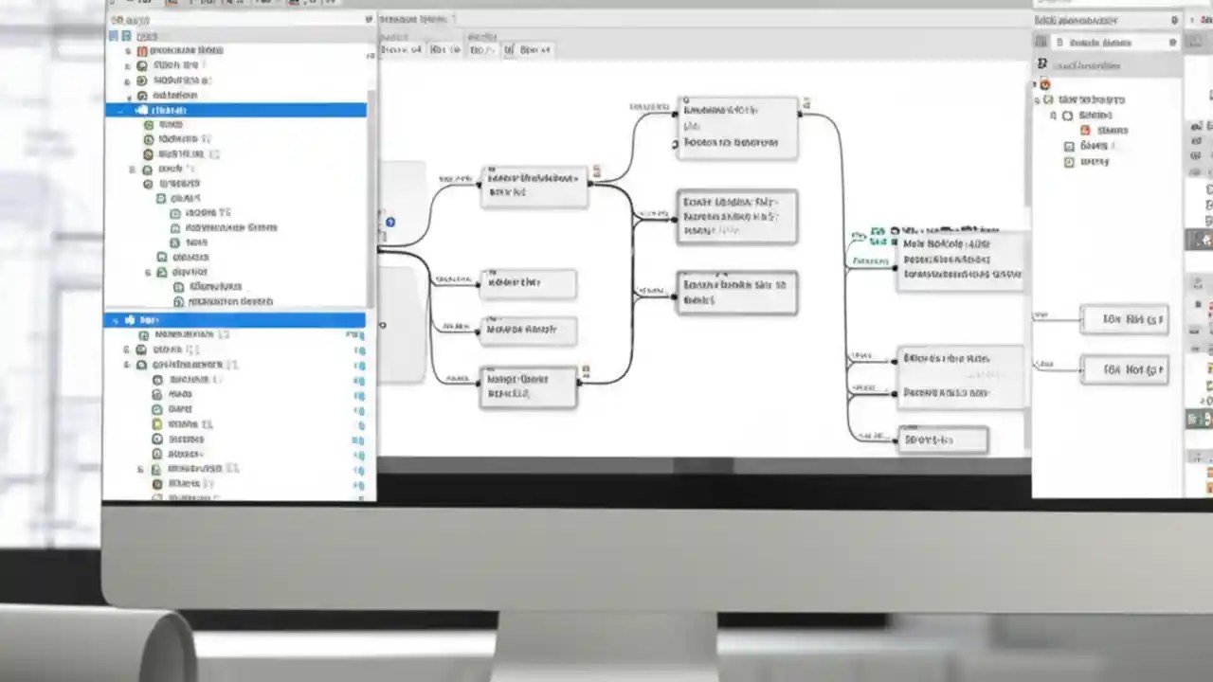Click the topmost rounded node in the flow diagram
Viewport: 1213px width, 682px height.
737,126
